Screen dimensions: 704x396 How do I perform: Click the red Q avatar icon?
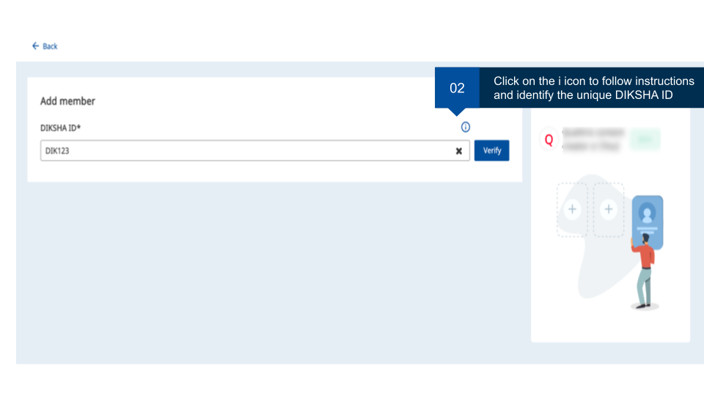point(549,139)
